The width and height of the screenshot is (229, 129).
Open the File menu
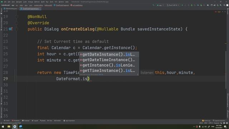tap(5, 2)
